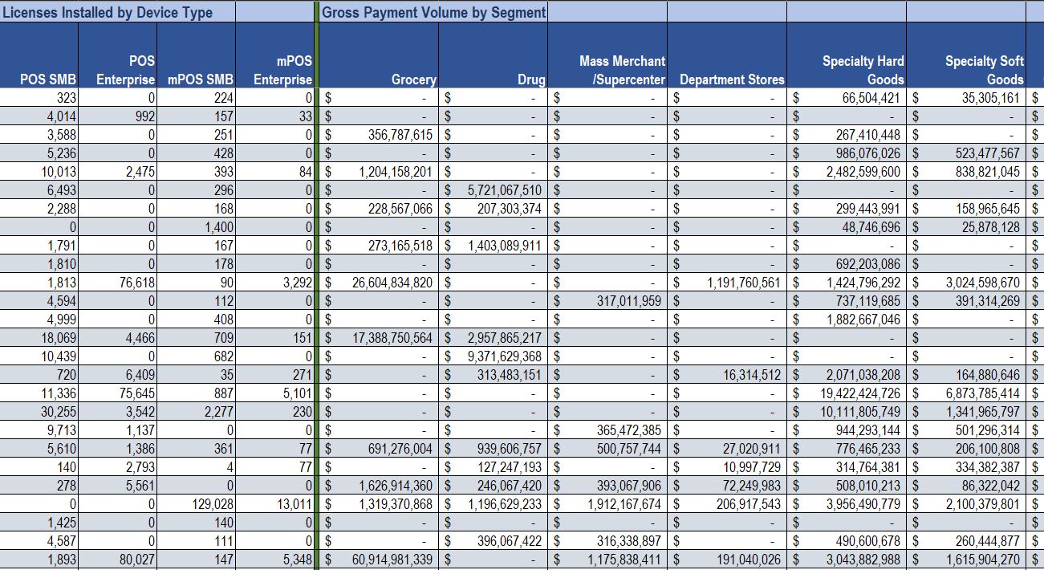Click the Licenses Installed by Device Type header

pyautogui.click(x=108, y=12)
